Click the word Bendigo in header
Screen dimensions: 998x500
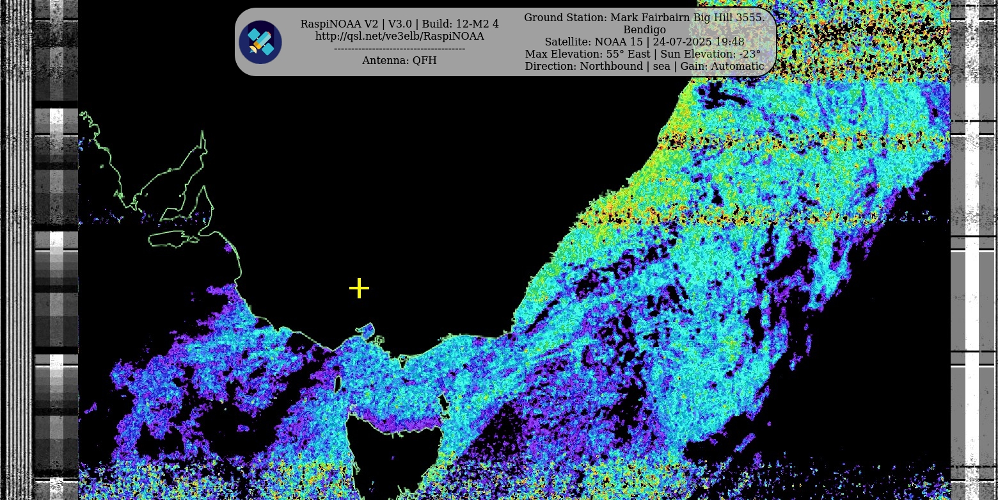644,29
